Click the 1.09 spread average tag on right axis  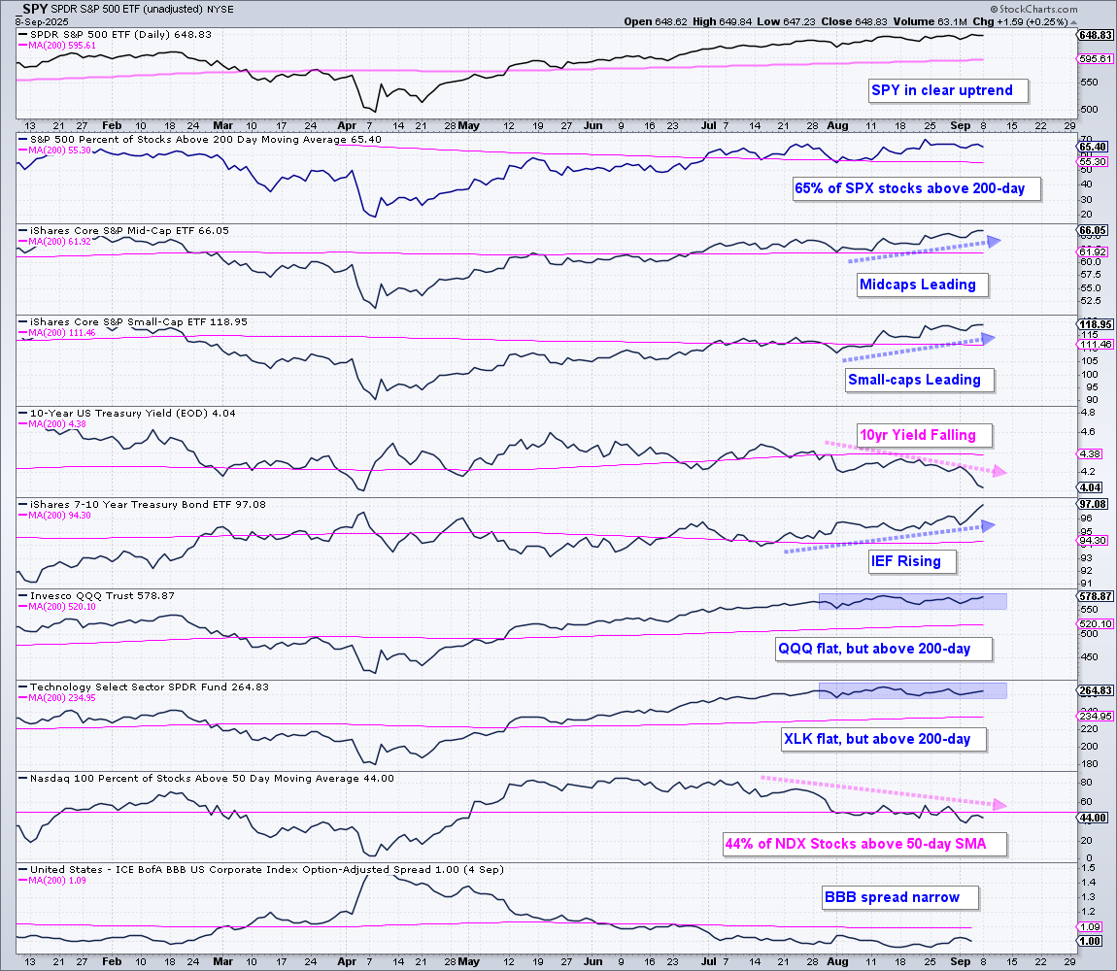click(x=1090, y=927)
